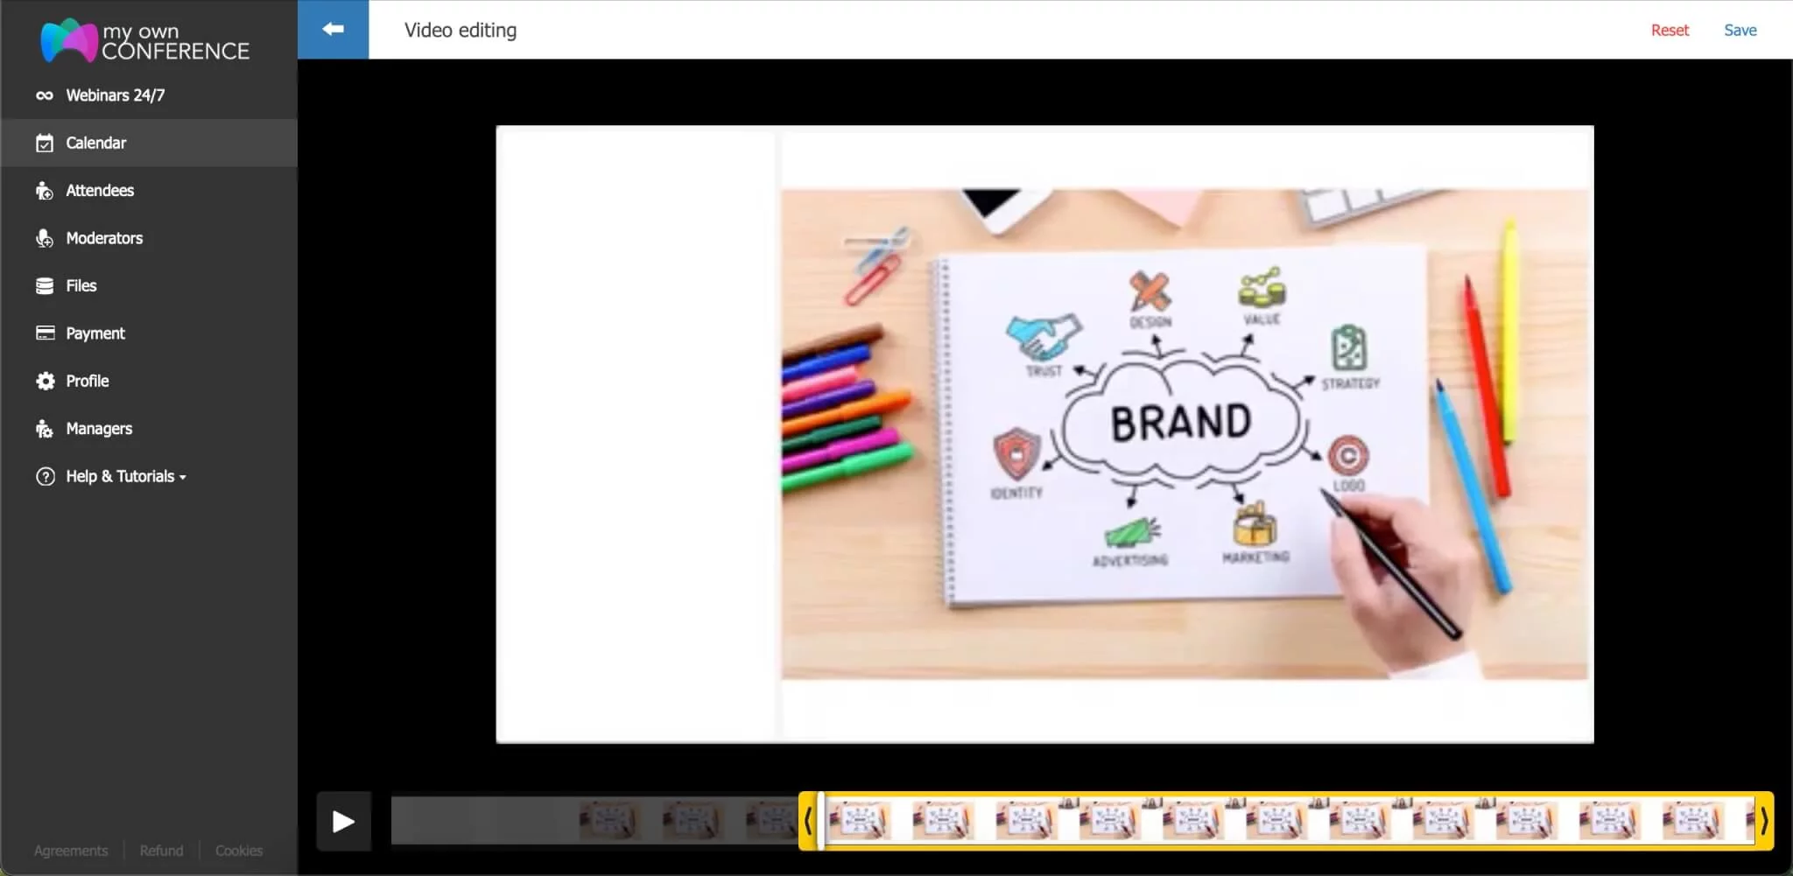Save the video edits

tap(1740, 29)
